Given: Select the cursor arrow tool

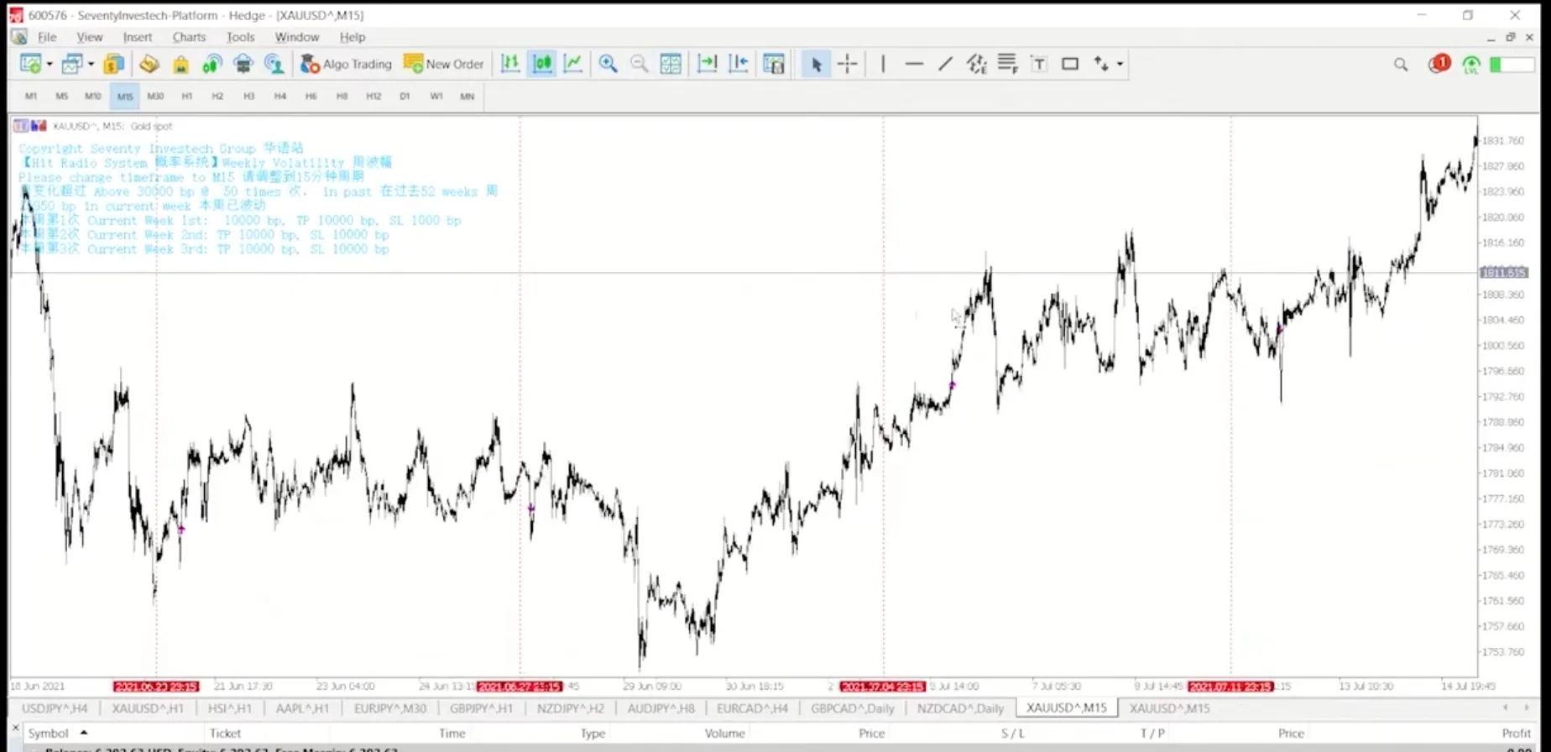Looking at the screenshot, I should click(816, 64).
